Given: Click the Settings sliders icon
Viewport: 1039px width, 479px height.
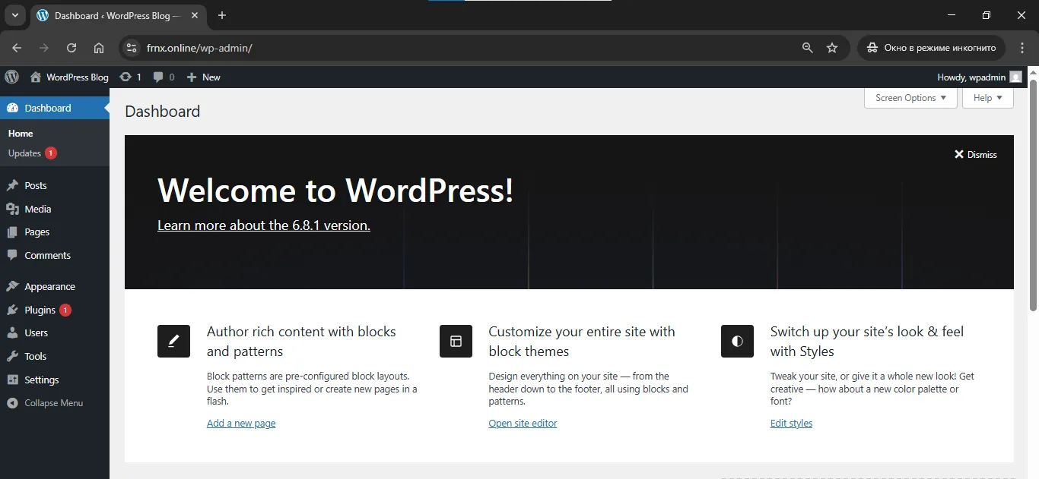Looking at the screenshot, I should (12, 380).
